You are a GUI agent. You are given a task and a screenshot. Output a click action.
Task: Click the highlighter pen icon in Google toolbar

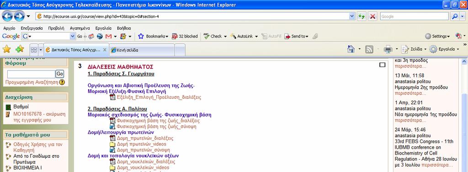315,36
